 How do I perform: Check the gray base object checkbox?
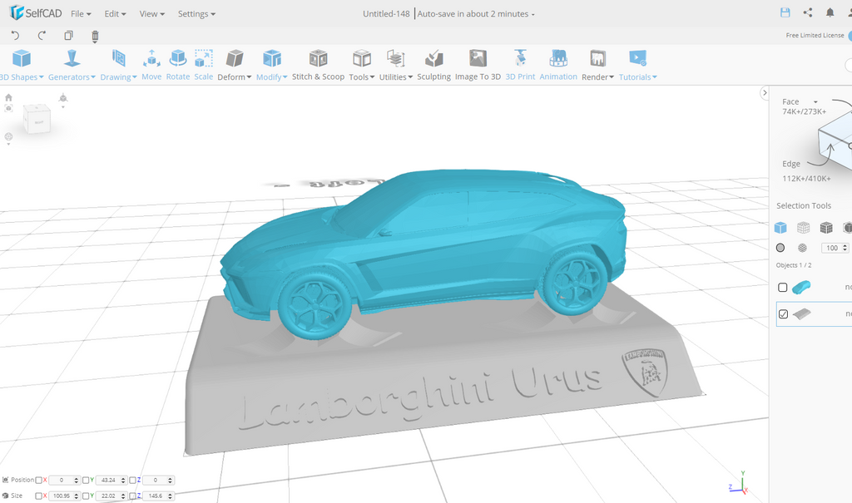tap(783, 314)
